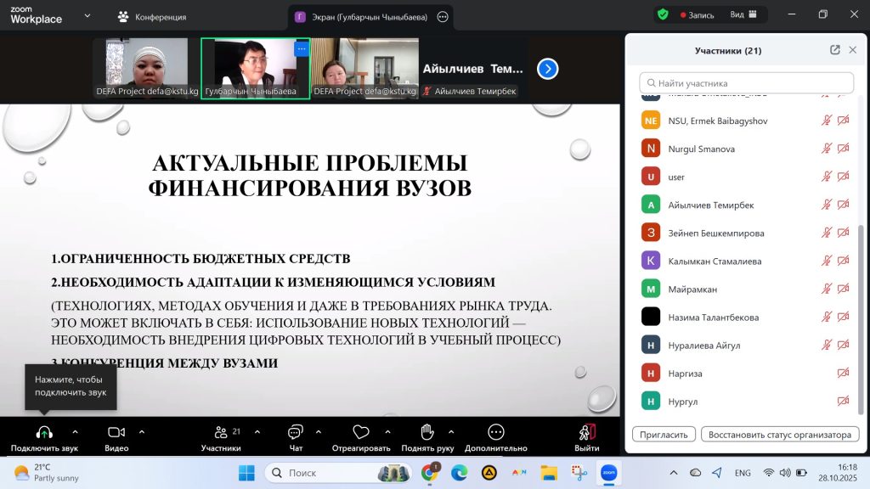The width and height of the screenshot is (870, 489).
Task: Show next video thumbnails with blue arrow
Action: click(x=548, y=69)
